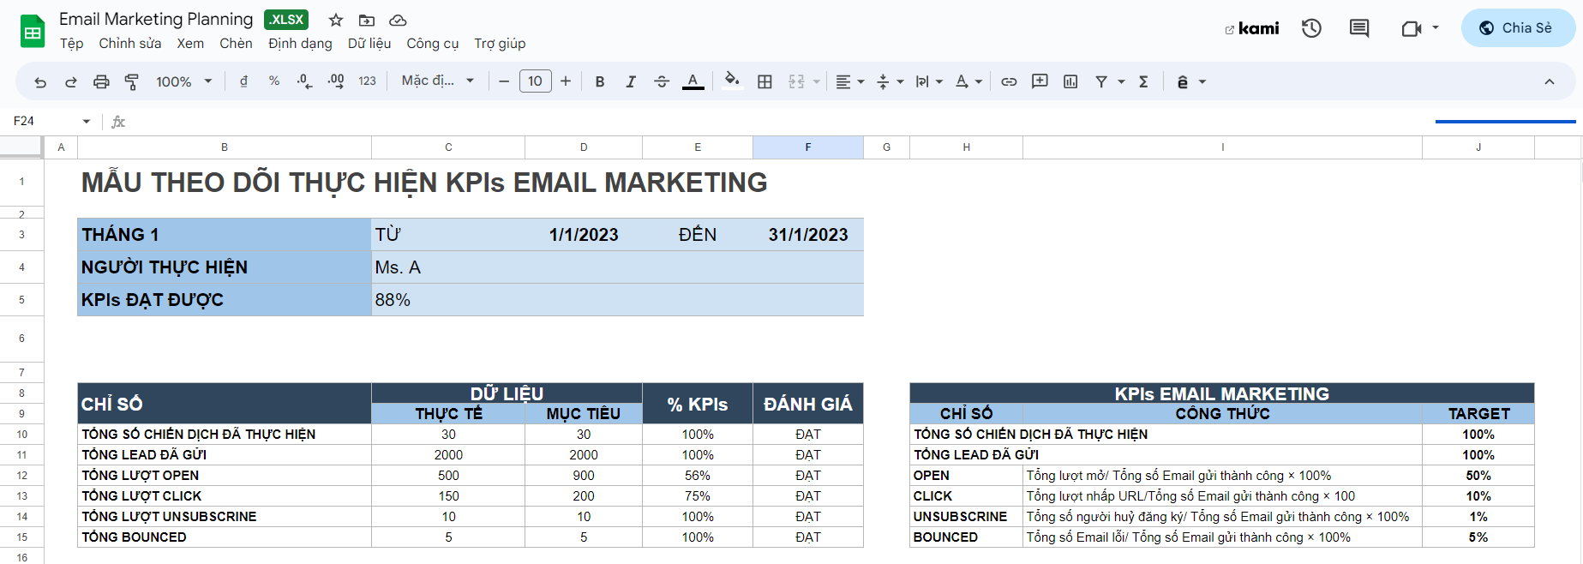Increase decimal places icon

point(336,81)
